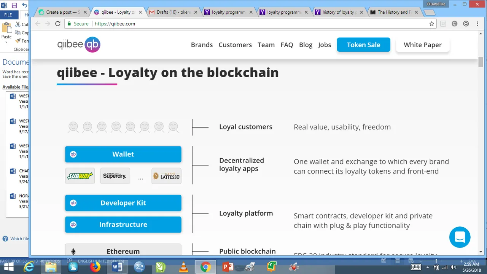Go forward in Chrome history

point(48,24)
